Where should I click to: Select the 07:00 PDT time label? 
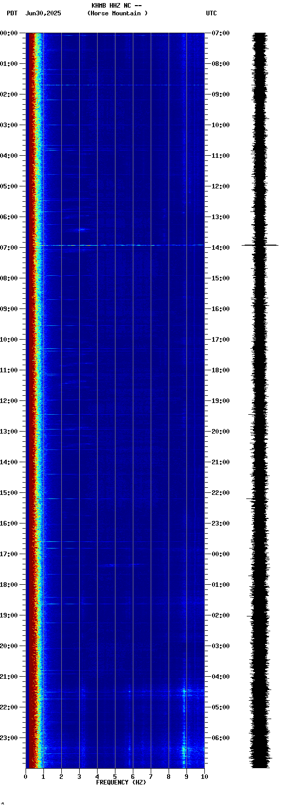(9, 248)
